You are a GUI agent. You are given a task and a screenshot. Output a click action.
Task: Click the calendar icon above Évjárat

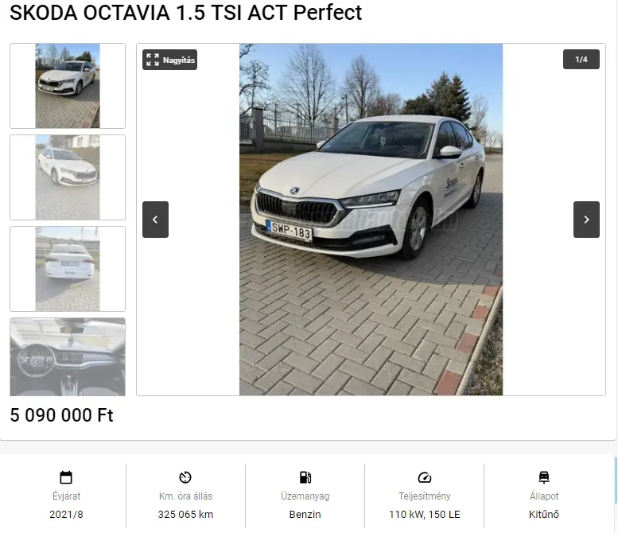point(66,477)
